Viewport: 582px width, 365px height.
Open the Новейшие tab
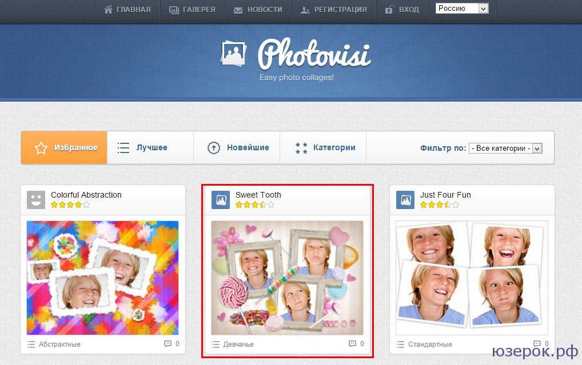coord(237,147)
